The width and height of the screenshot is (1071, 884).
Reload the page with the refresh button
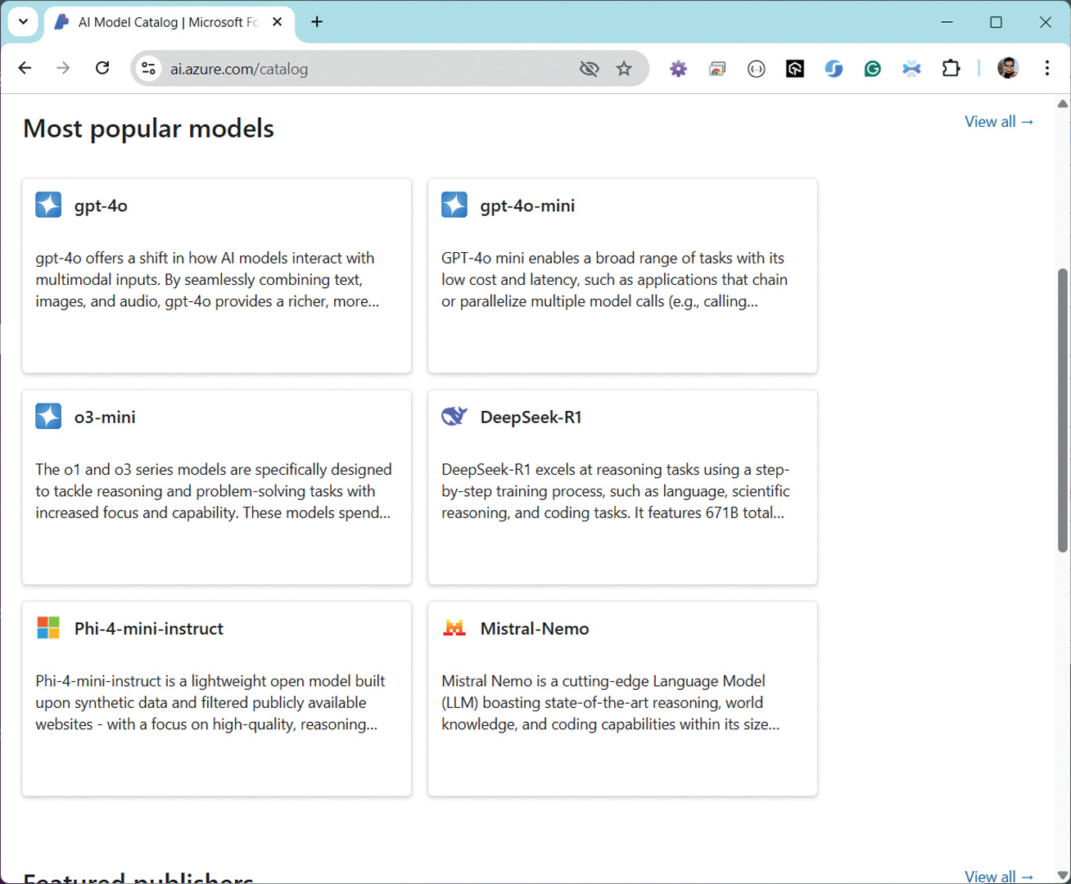pyautogui.click(x=102, y=68)
